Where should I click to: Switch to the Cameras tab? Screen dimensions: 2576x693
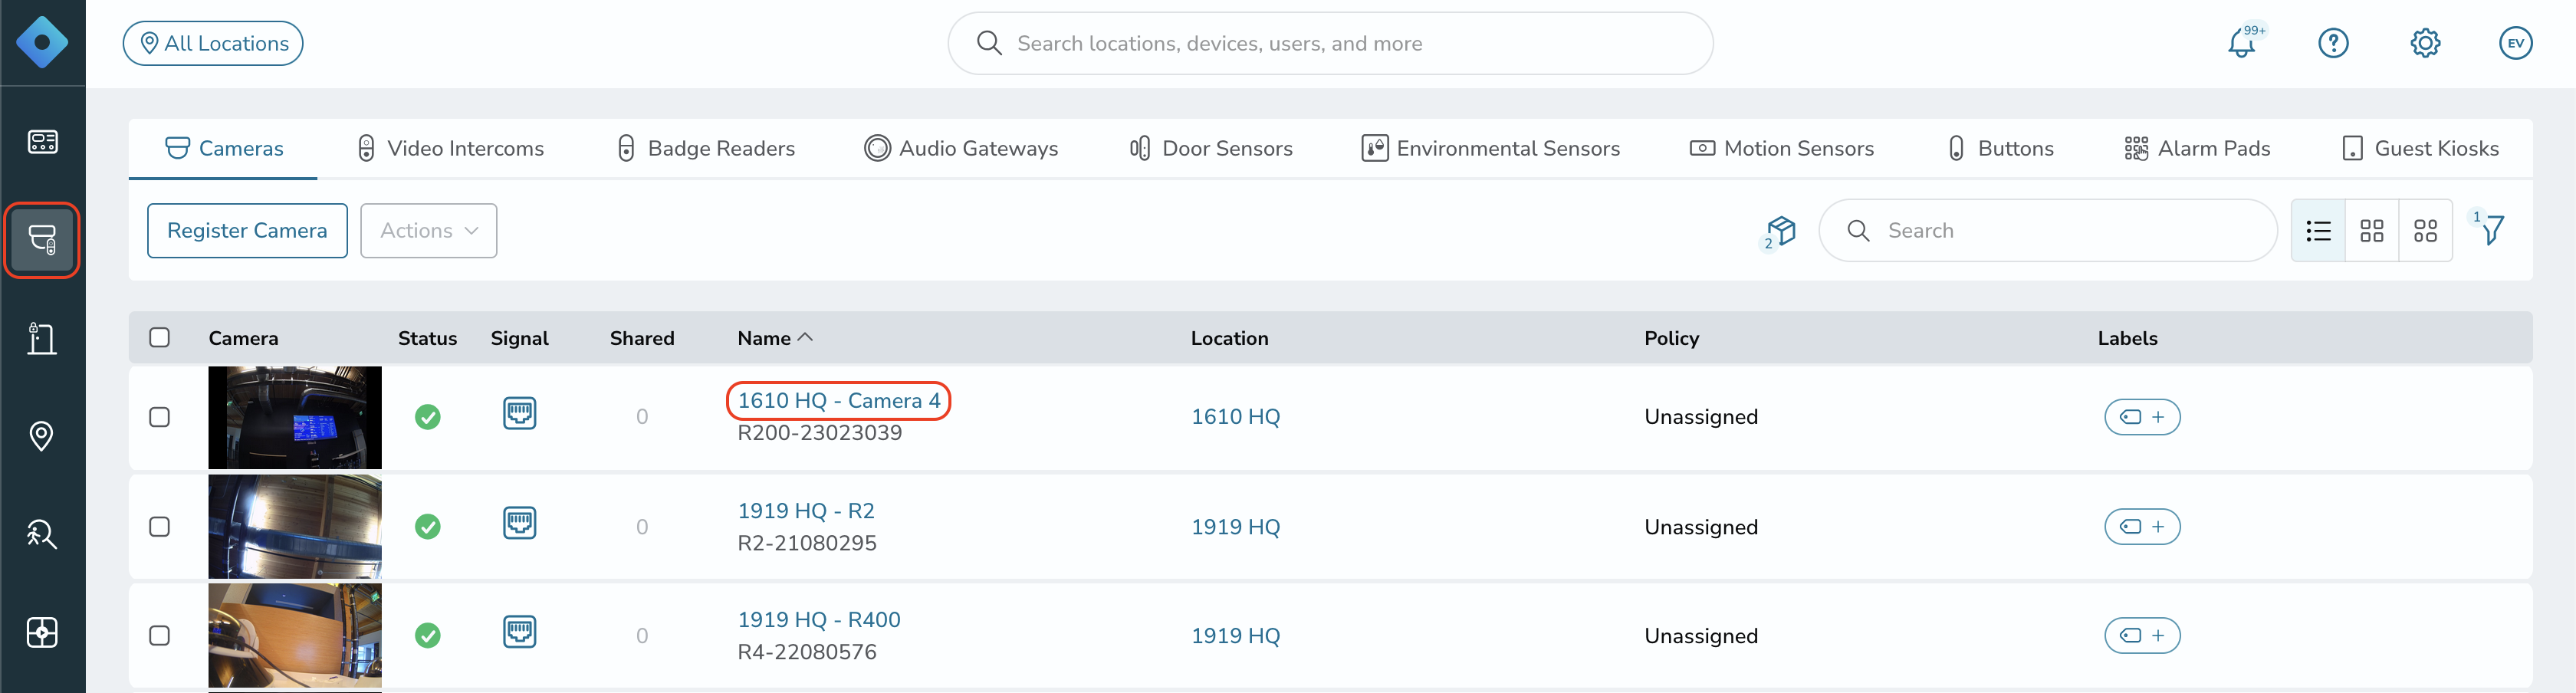(224, 148)
